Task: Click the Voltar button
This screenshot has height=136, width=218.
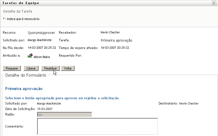Action: pos(68,68)
